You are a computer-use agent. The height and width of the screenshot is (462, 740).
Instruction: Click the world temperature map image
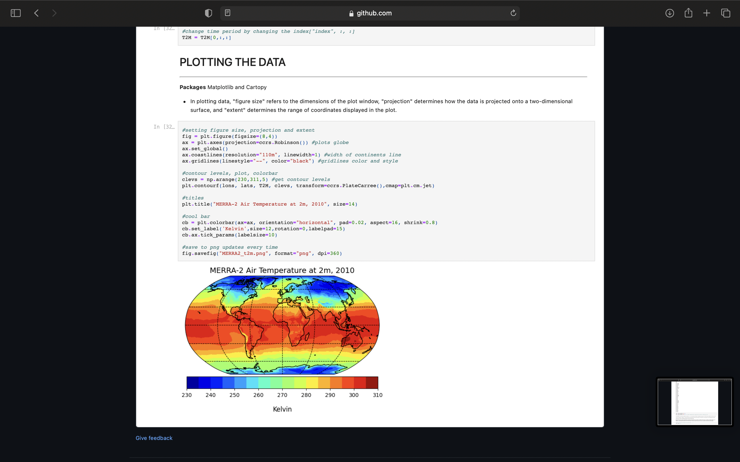[282, 325]
